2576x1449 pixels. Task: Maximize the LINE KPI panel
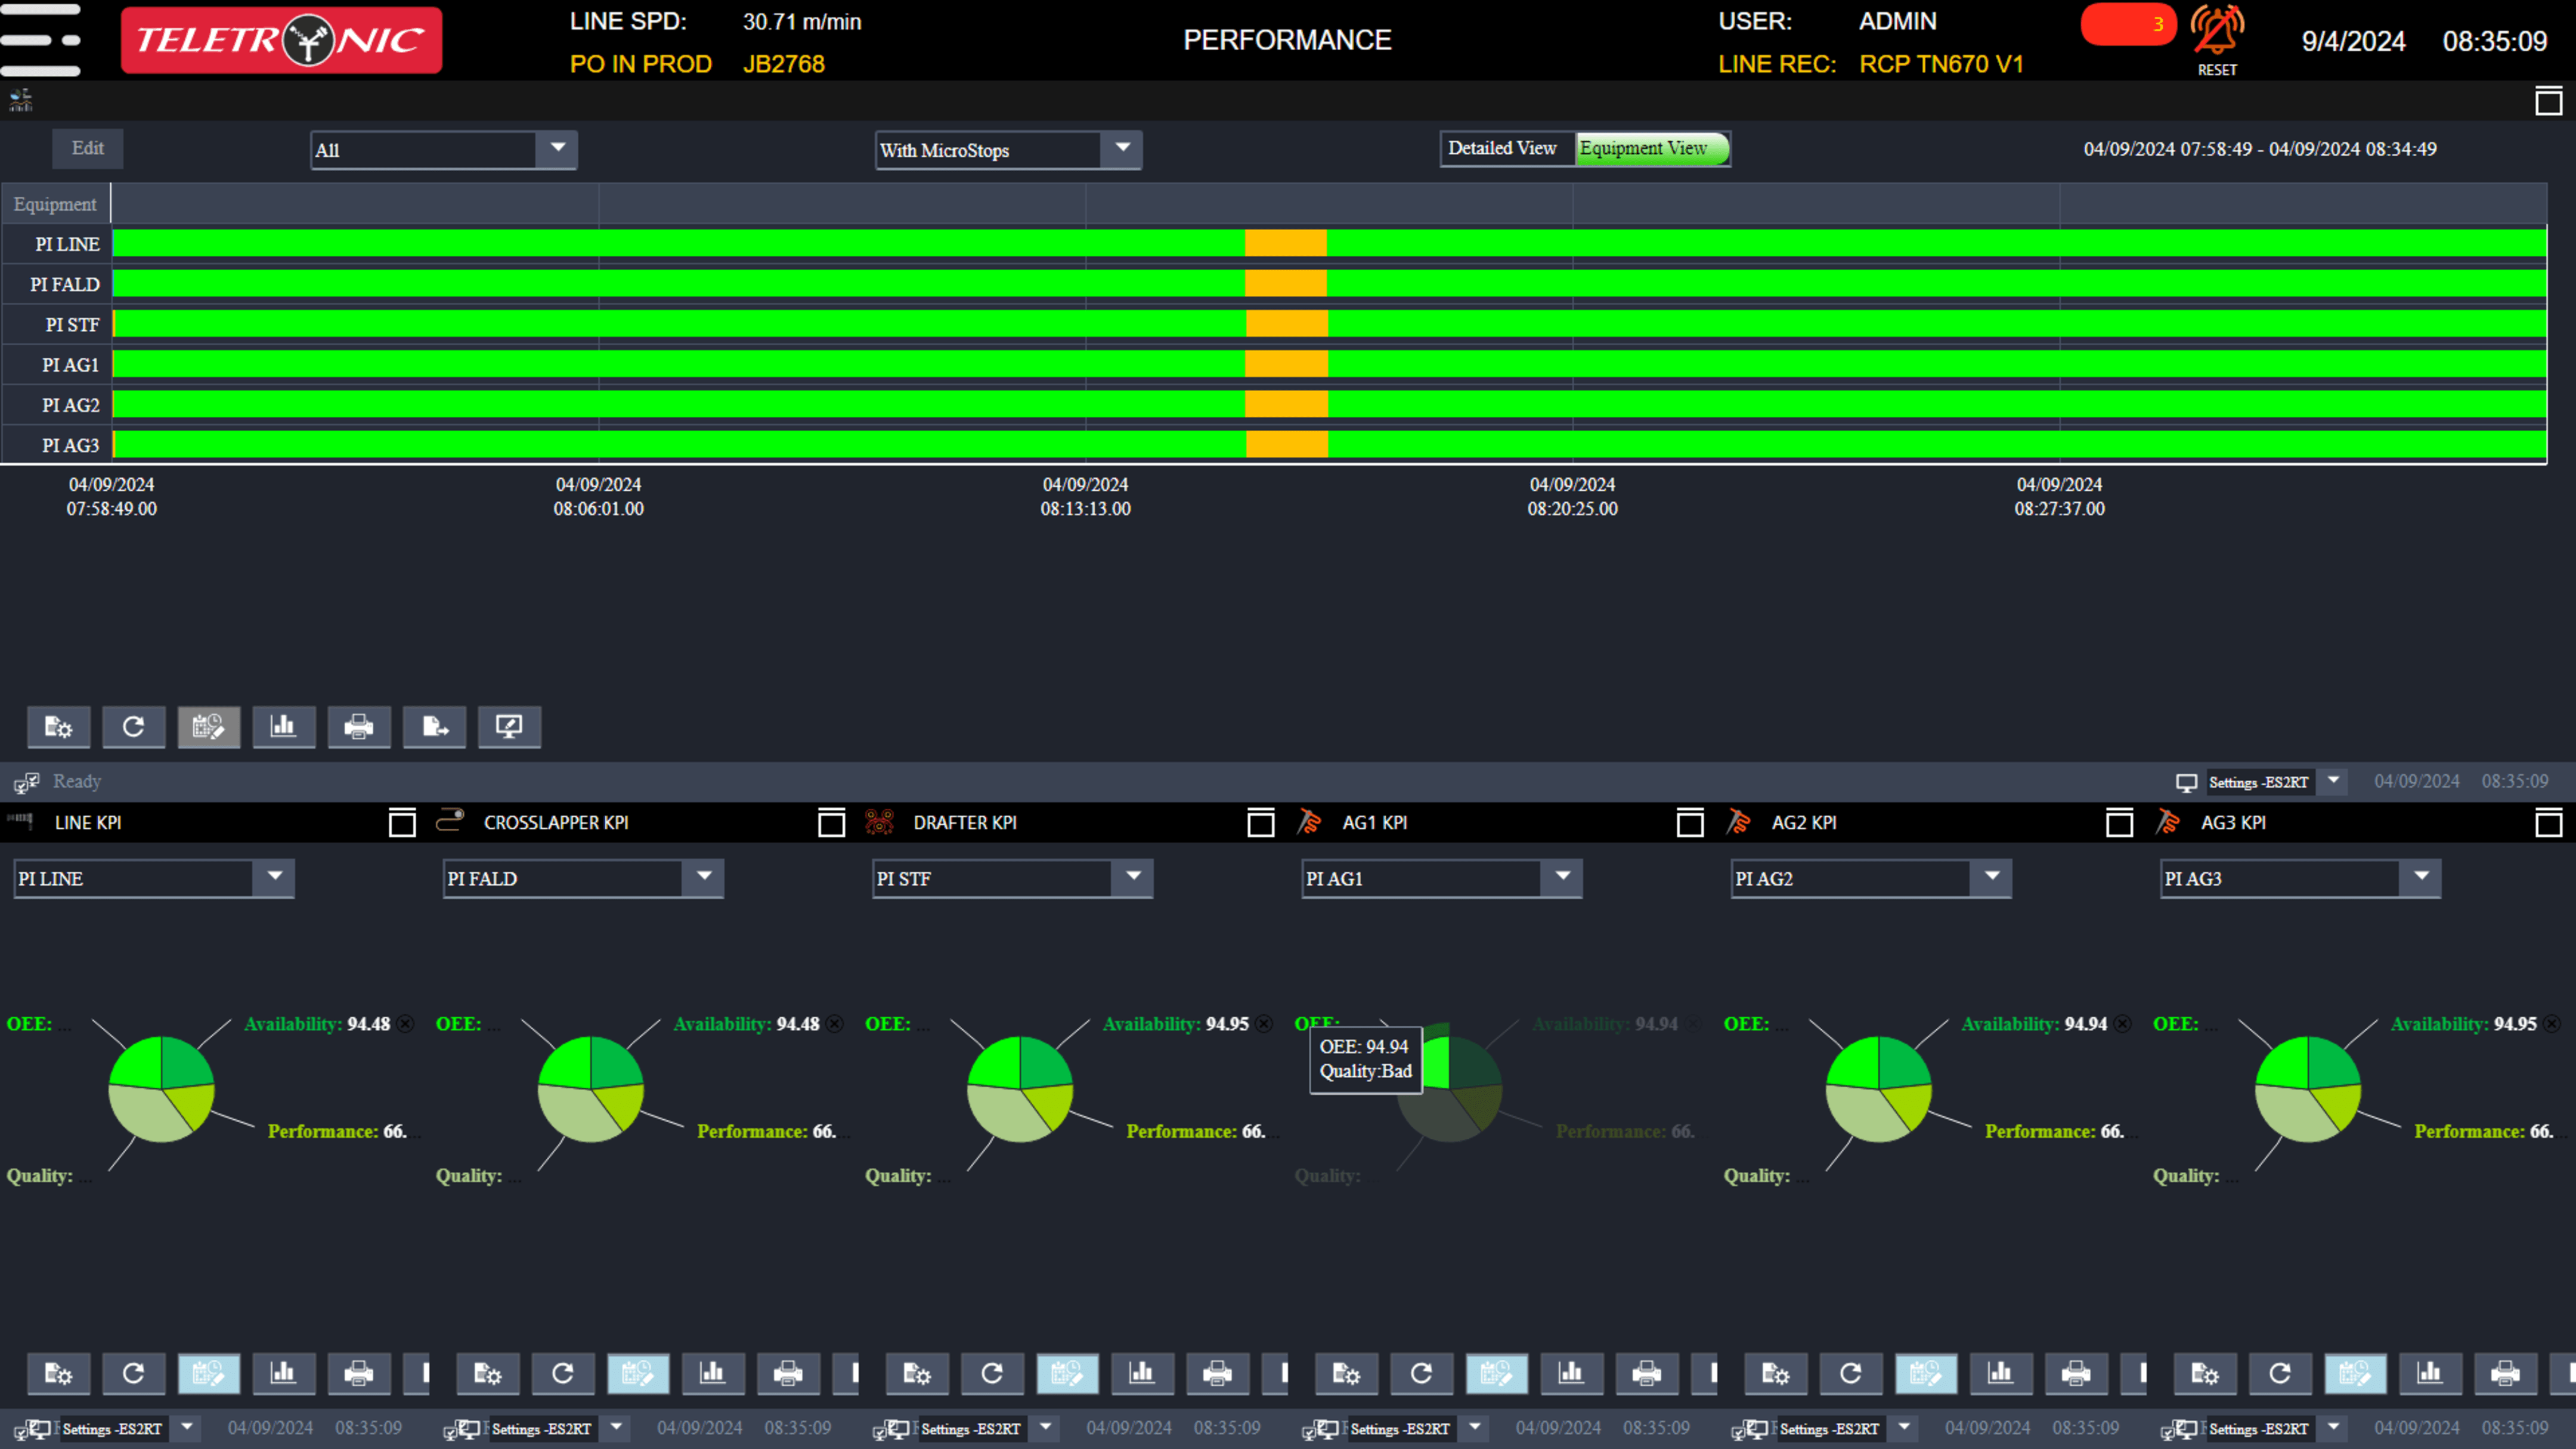pyautogui.click(x=402, y=823)
